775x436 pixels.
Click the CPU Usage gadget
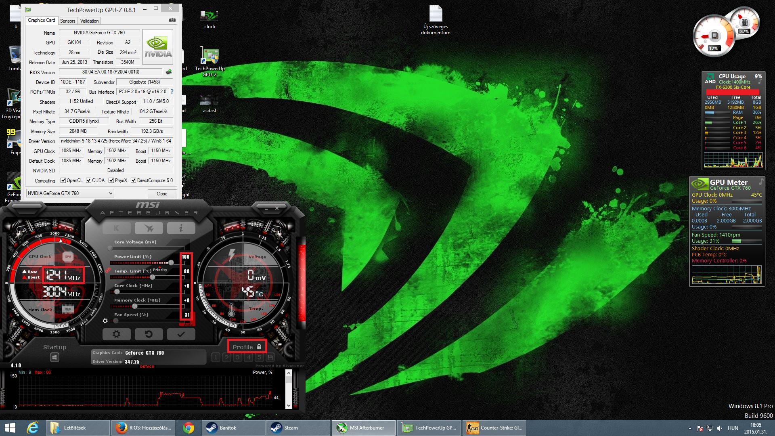(x=733, y=120)
